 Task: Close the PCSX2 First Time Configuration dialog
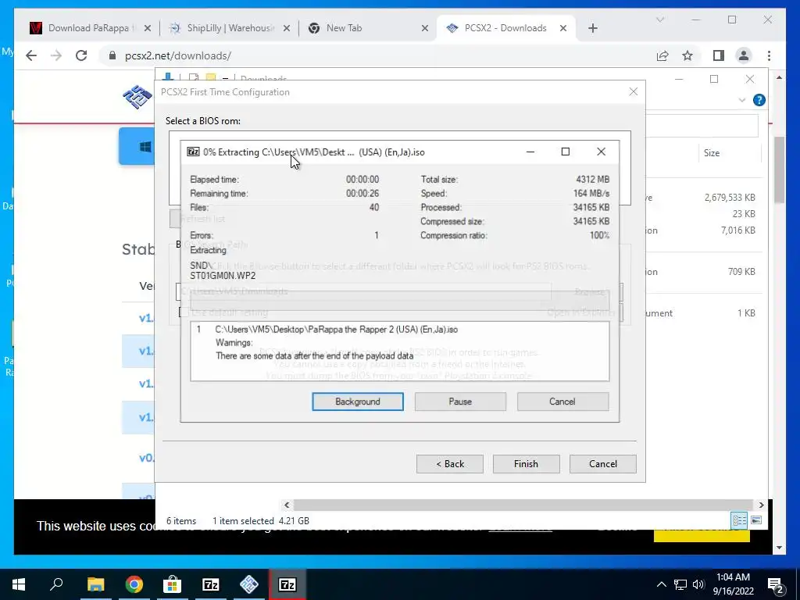pyautogui.click(x=633, y=92)
